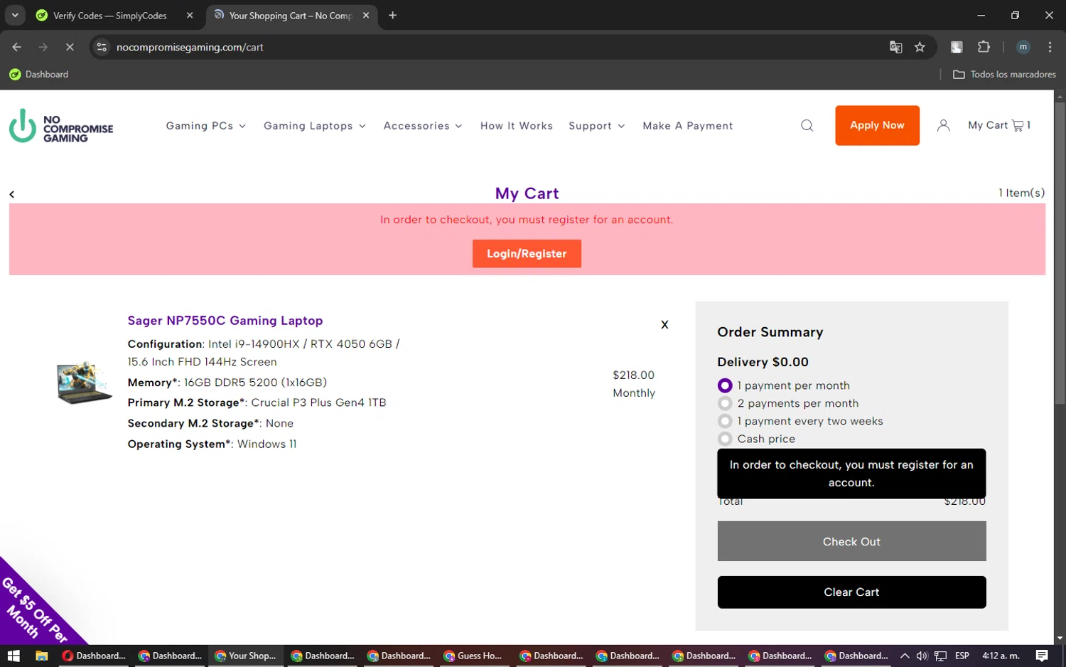The image size is (1066, 667).
Task: Remove Sager laptop with the X icon
Action: click(664, 324)
